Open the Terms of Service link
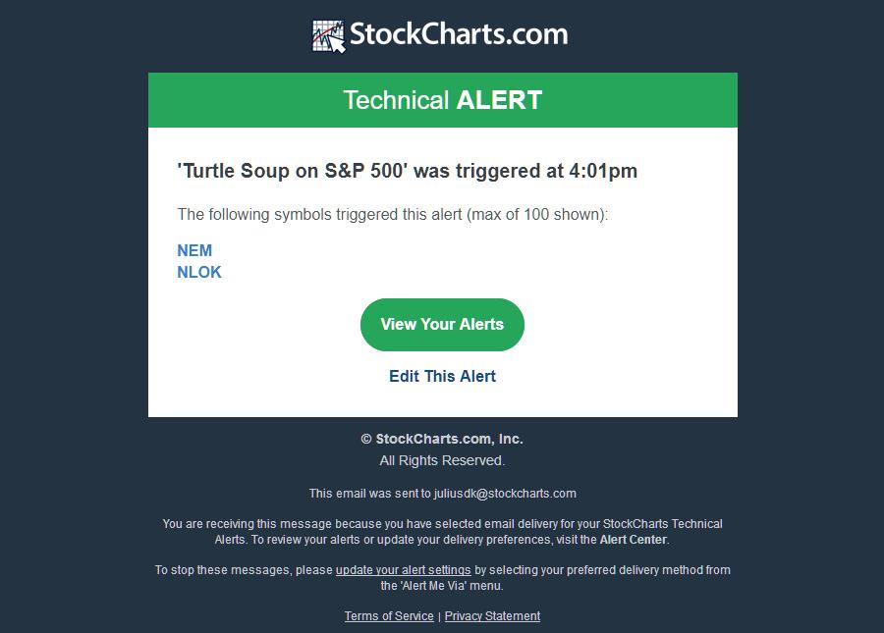Screen dimensions: 884x633 (389, 616)
